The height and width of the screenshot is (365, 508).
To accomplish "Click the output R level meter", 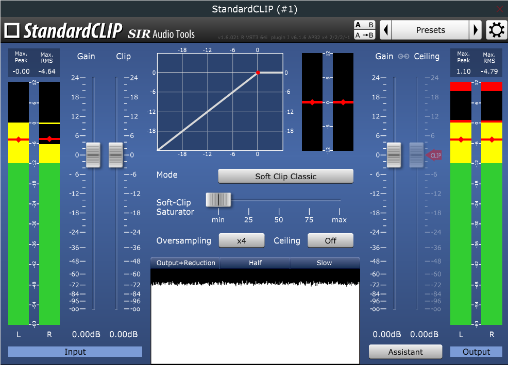I will 492,203.
